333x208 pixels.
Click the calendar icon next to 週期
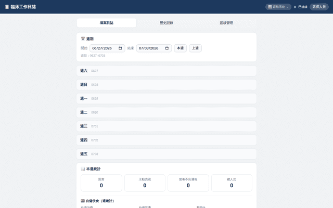(x=83, y=38)
